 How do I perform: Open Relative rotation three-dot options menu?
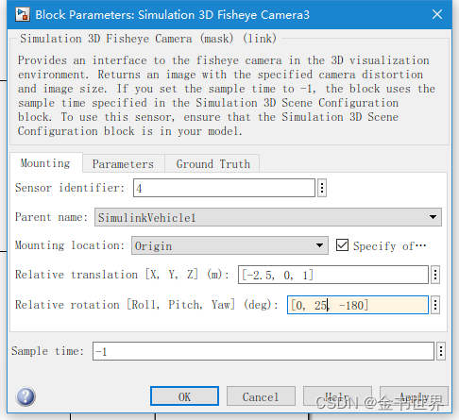435,305
